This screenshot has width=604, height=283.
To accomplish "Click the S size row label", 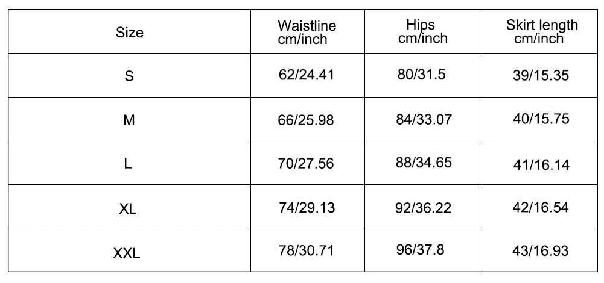I will 129,76.
